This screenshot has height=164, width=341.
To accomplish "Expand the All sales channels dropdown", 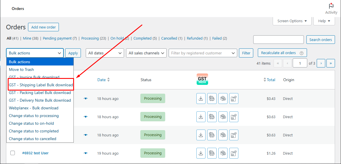I will (146, 53).
